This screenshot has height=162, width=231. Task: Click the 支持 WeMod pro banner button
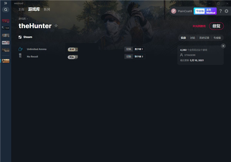[x=205, y=11]
